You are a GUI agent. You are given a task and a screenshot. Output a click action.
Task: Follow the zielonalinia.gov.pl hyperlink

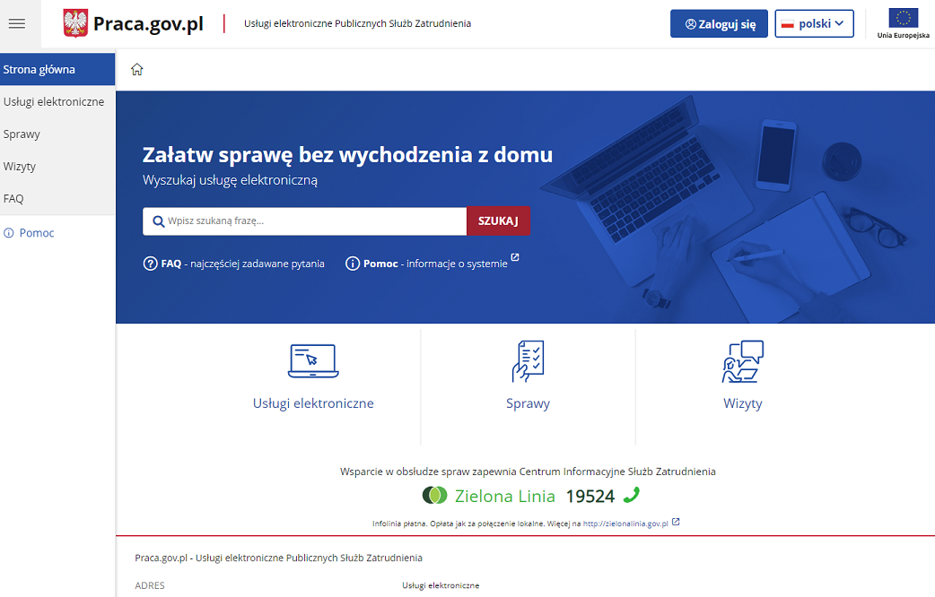point(625,523)
